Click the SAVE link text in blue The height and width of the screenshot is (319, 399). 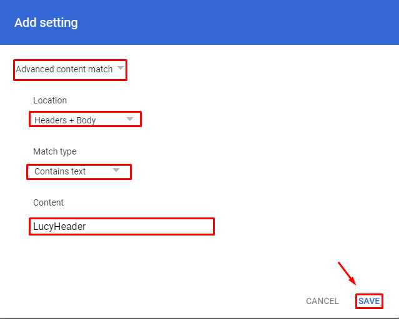pyautogui.click(x=369, y=301)
